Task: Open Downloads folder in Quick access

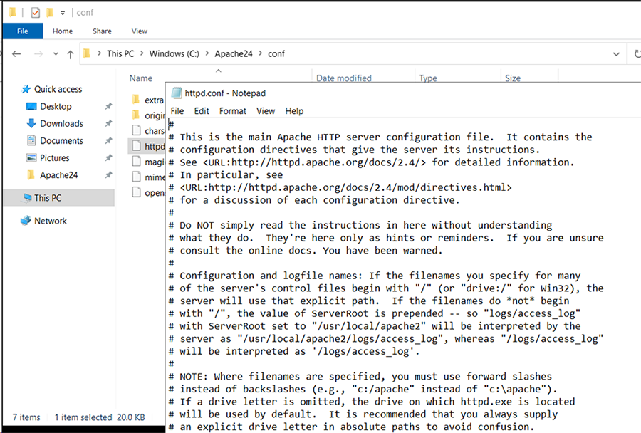Action: tap(61, 124)
